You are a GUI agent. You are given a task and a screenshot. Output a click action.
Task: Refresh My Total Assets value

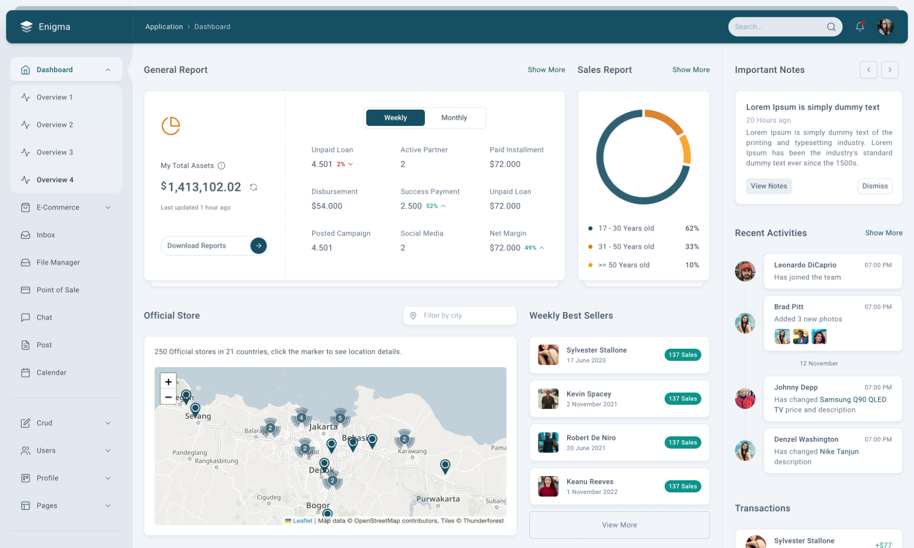(254, 187)
